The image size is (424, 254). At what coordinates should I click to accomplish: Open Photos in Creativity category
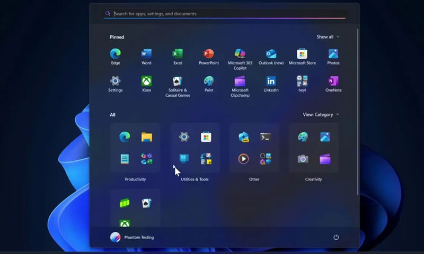pyautogui.click(x=325, y=137)
